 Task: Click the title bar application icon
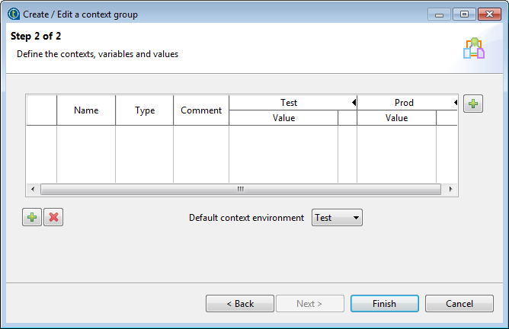14,14
